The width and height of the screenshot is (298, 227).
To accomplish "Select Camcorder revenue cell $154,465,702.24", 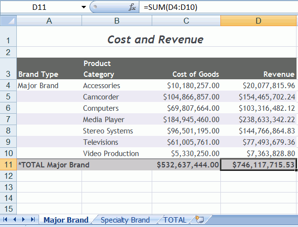I will click(258, 97).
